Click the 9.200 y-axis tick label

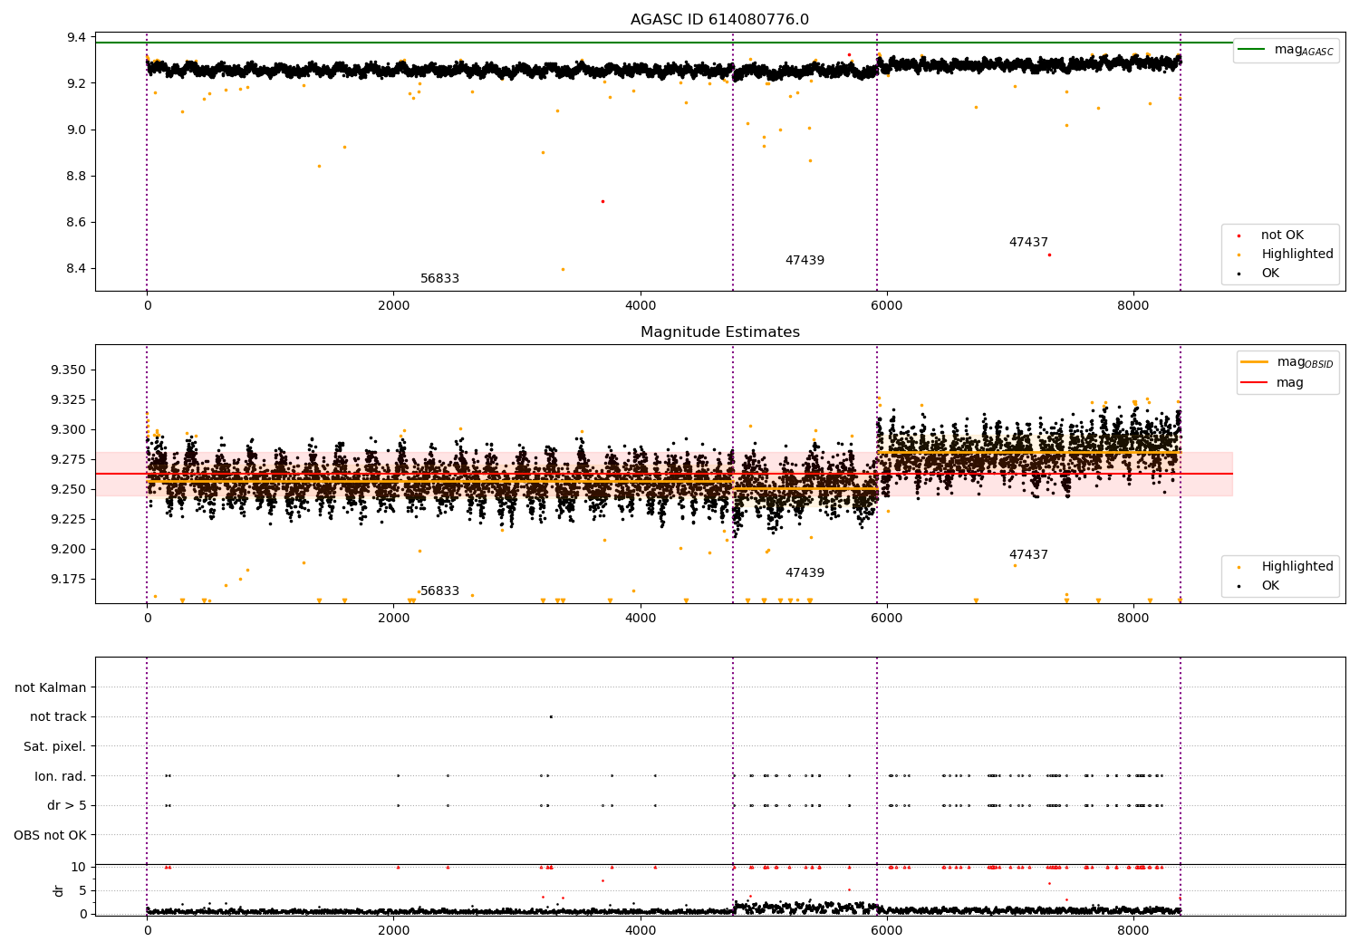point(69,550)
